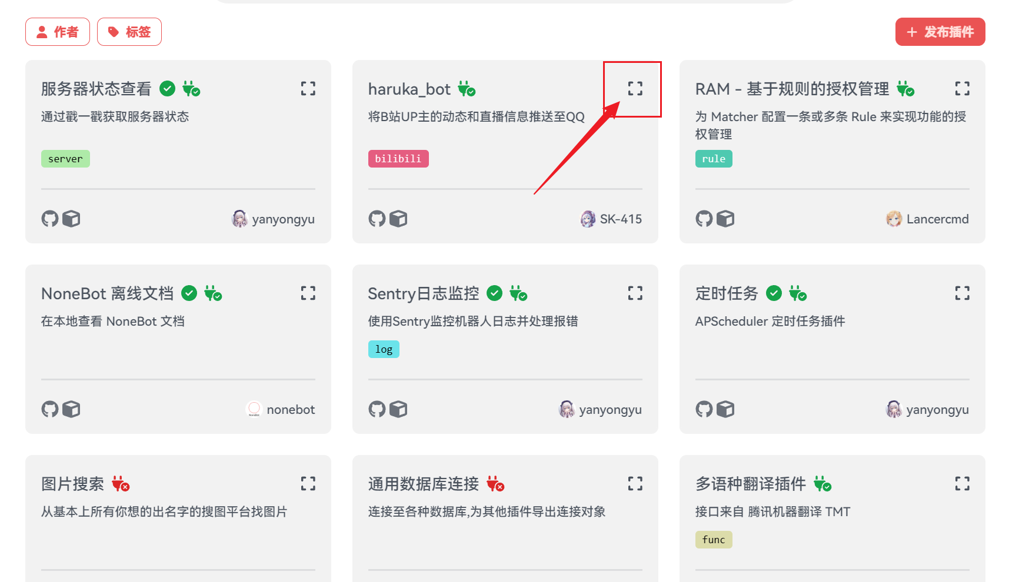Click the RAM - 基于规则的授权管理 title
1009x582 pixels.
[792, 89]
